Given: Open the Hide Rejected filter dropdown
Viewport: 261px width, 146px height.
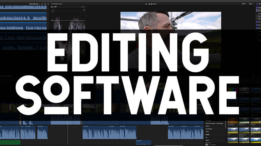Looking at the screenshot, I should [x=34, y=4].
